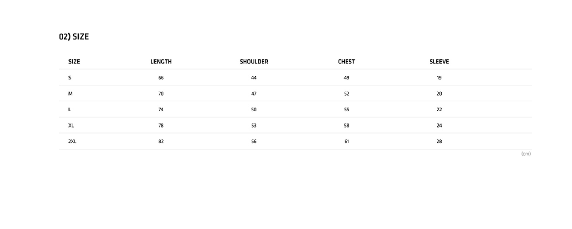Select shoulder value 47 in the M row
This screenshot has width=572, height=229.
tap(254, 94)
